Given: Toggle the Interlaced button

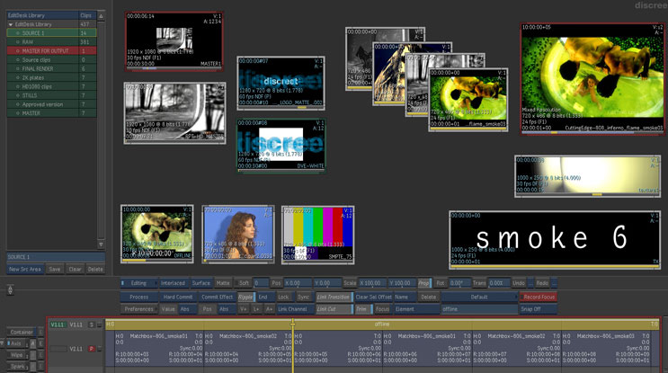Looking at the screenshot, I should coord(173,283).
